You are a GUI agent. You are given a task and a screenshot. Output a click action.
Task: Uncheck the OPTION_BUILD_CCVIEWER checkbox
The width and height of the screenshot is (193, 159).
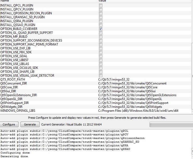pyautogui.click(x=101, y=29)
